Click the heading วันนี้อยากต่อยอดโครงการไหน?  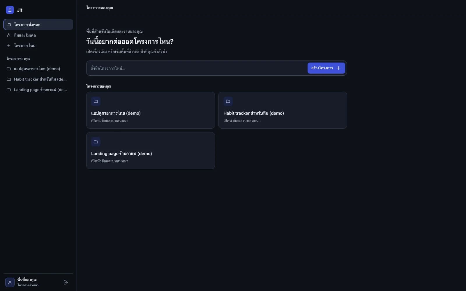click(x=130, y=41)
